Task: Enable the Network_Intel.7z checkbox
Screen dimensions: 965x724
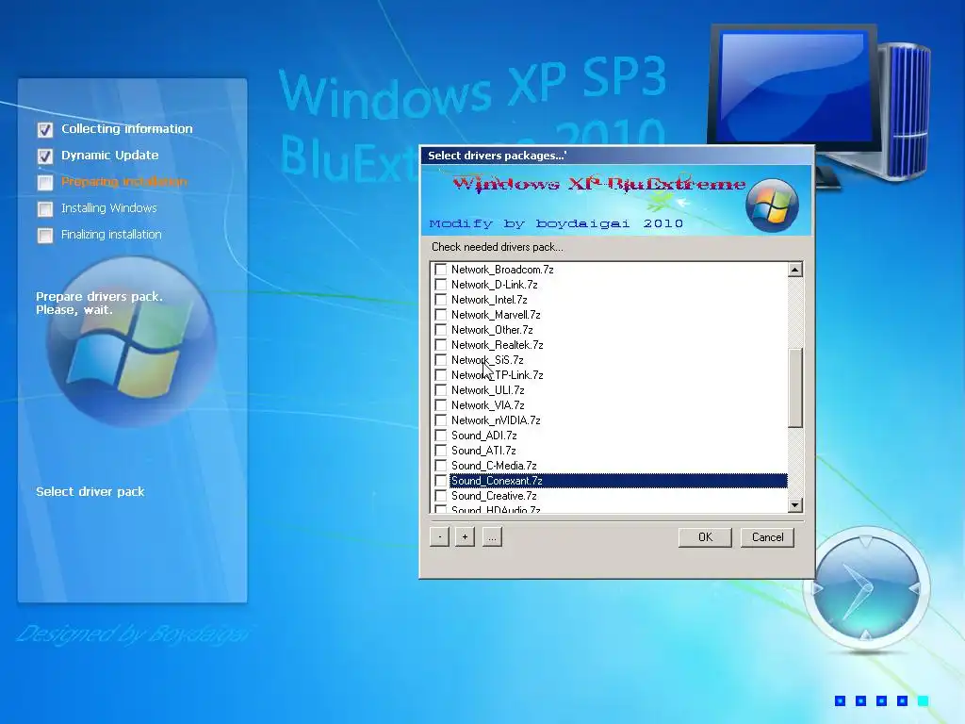Action: click(x=441, y=300)
